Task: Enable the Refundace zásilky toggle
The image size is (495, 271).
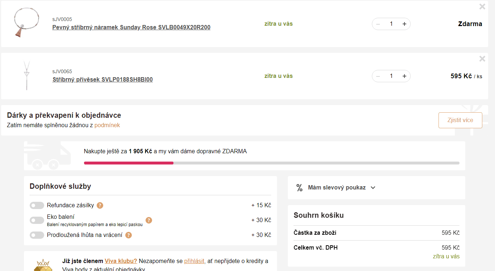Action: pos(37,205)
